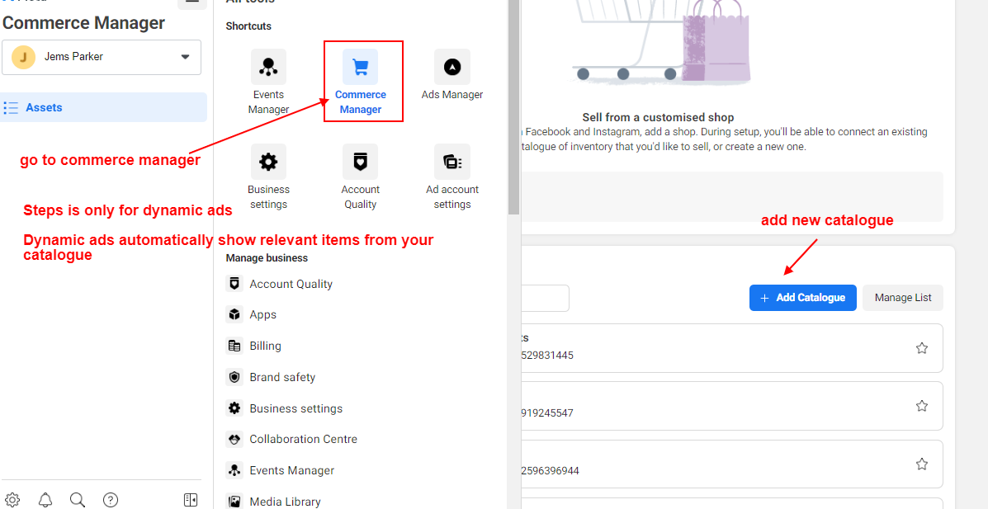Click the catalogue search input field
This screenshot has height=509, width=988.
pyautogui.click(x=546, y=298)
